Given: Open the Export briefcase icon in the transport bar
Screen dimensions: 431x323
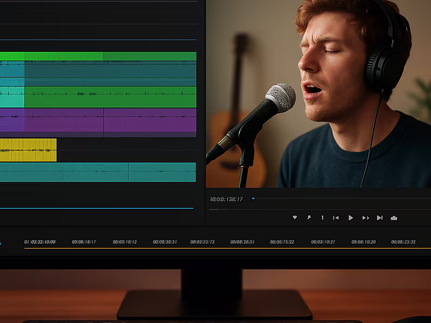Looking at the screenshot, I should [x=394, y=217].
